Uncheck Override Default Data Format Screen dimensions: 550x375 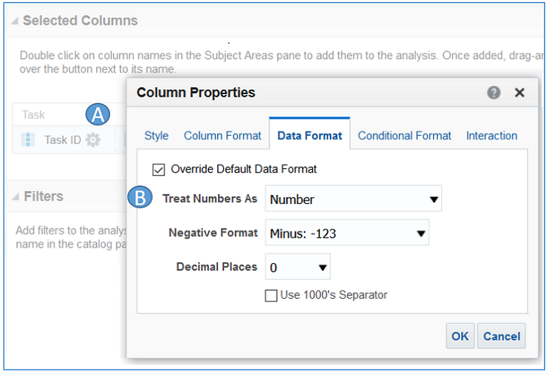pyautogui.click(x=158, y=168)
